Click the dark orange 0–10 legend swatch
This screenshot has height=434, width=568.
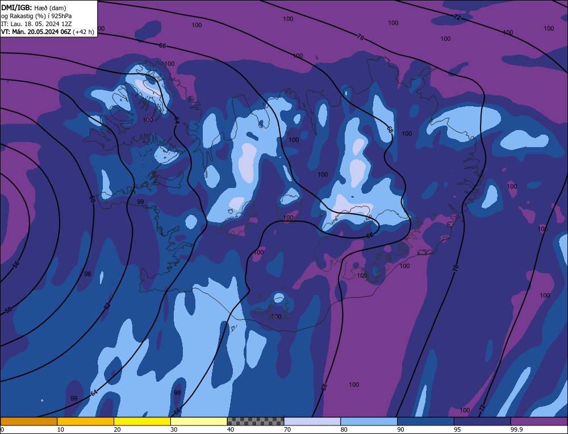tap(28, 422)
